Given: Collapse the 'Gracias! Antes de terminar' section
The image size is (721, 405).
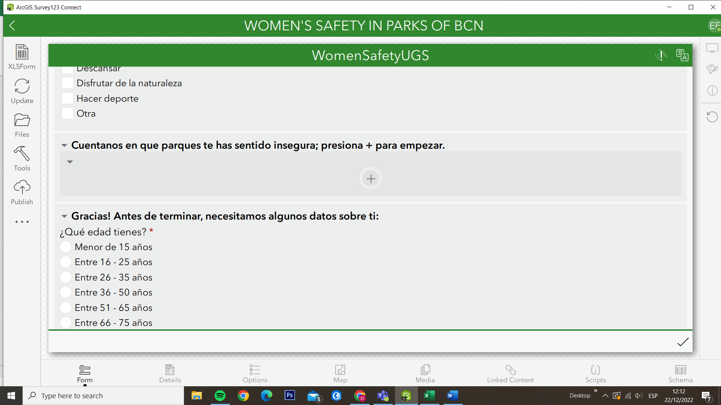Looking at the screenshot, I should click(64, 216).
